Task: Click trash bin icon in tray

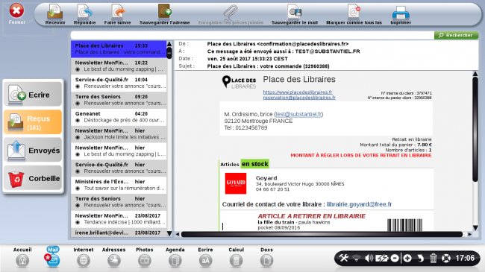Action: click(x=434, y=258)
